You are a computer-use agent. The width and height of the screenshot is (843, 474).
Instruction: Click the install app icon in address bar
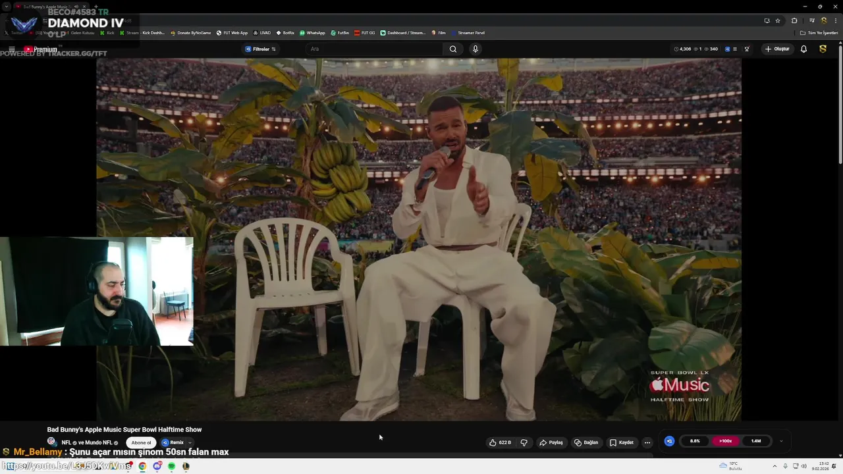click(767, 20)
